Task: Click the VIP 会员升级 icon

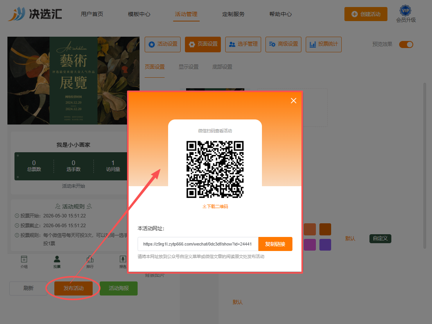Action: [x=406, y=14]
